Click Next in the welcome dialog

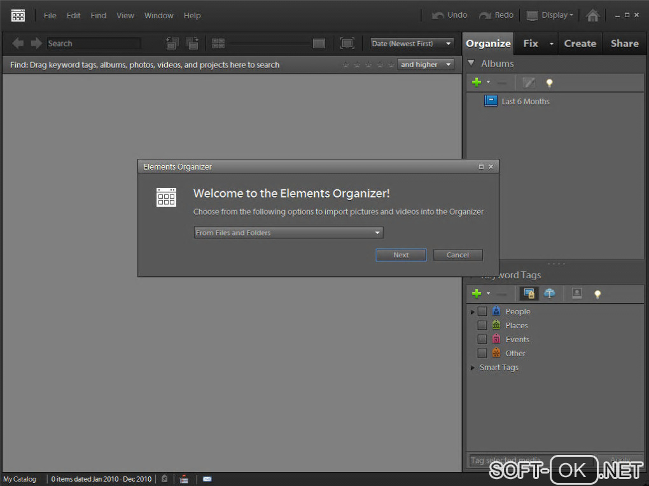pos(401,255)
